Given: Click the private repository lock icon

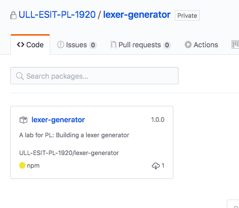Looking at the screenshot, I should click(13, 15).
